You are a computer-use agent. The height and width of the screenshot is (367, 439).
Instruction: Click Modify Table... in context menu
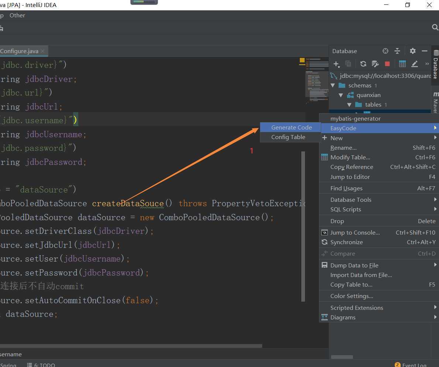[350, 157]
